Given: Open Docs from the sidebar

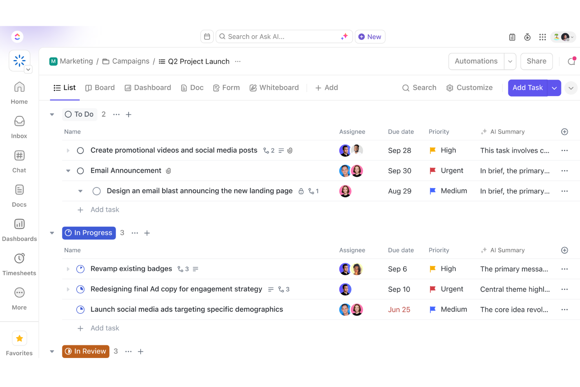Looking at the screenshot, I should pyautogui.click(x=19, y=194).
